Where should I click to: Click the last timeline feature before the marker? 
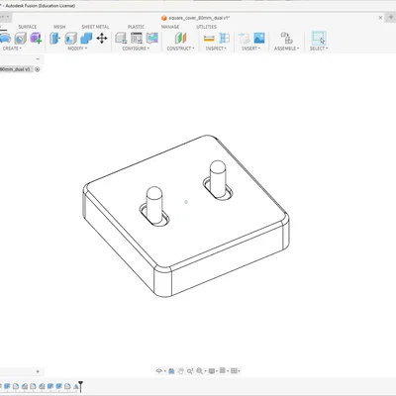coord(76,386)
